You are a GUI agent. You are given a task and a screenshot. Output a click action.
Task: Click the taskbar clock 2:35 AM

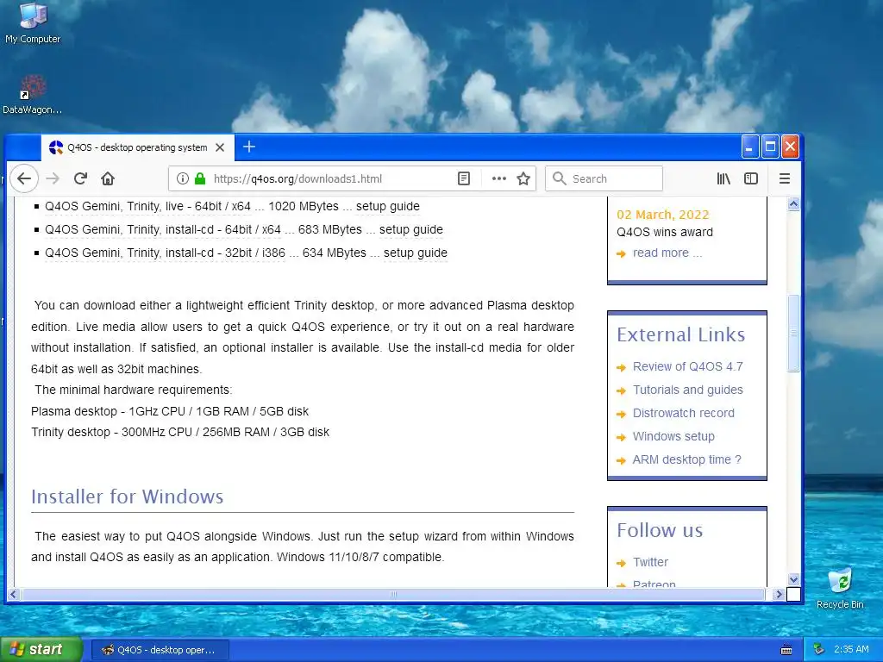[x=851, y=650]
